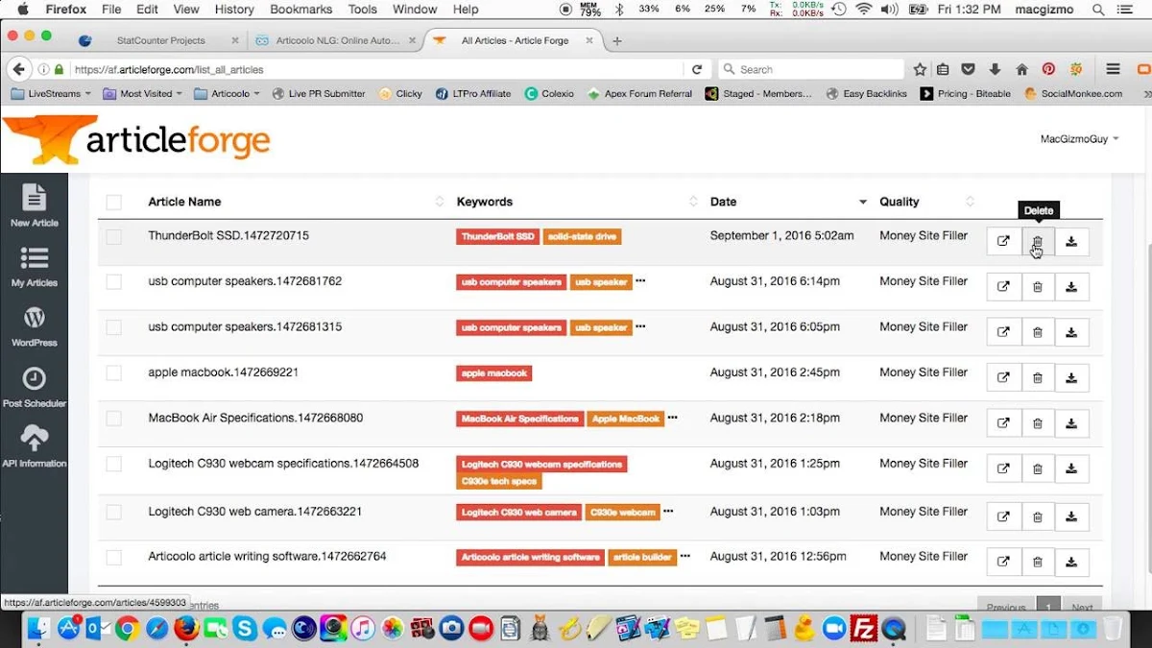Delete Logitech C930 web camera article
1152x648 pixels.
pos(1038,517)
